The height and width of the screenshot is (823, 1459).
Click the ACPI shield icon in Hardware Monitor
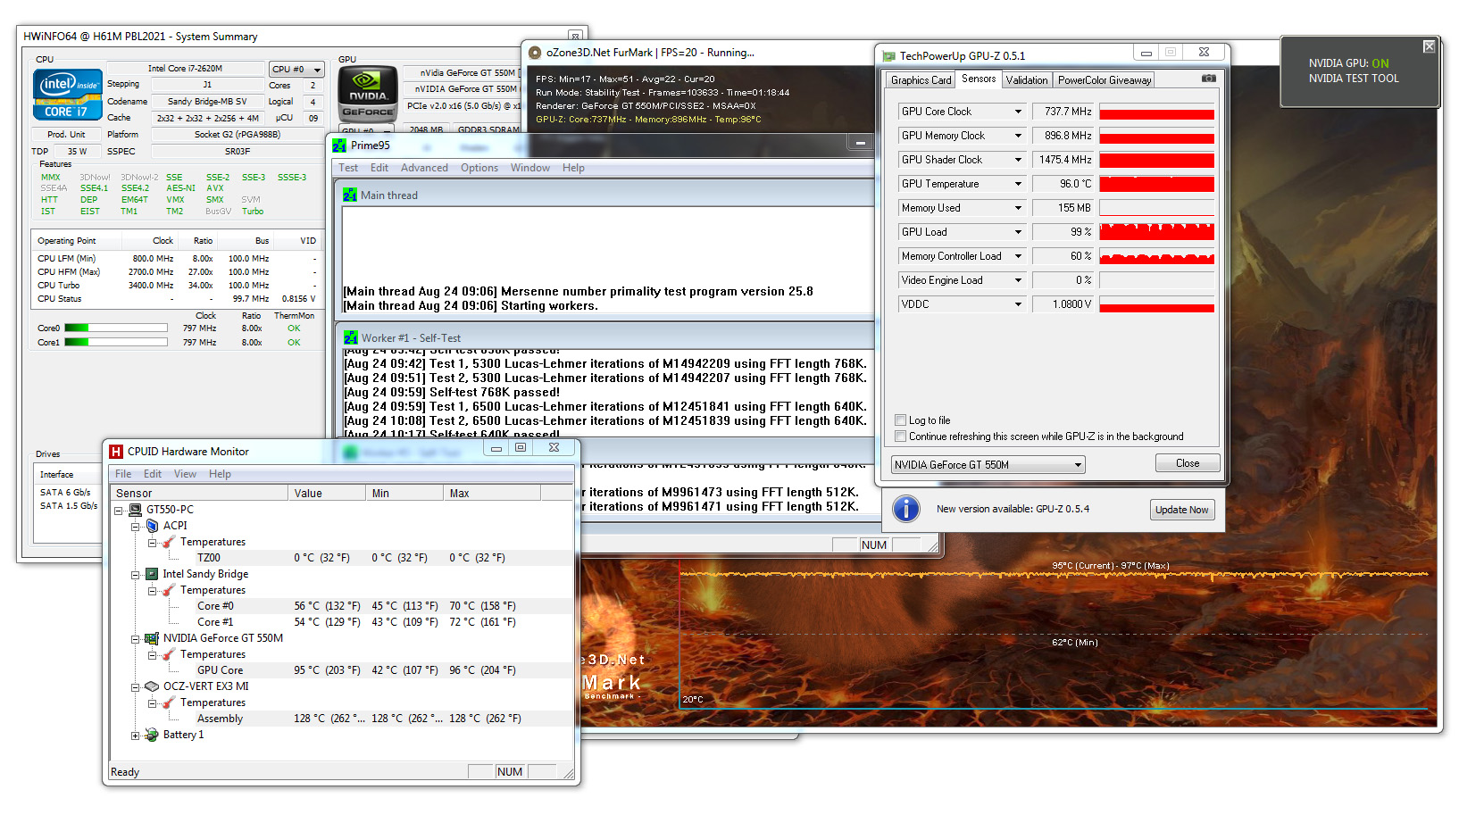click(x=152, y=526)
